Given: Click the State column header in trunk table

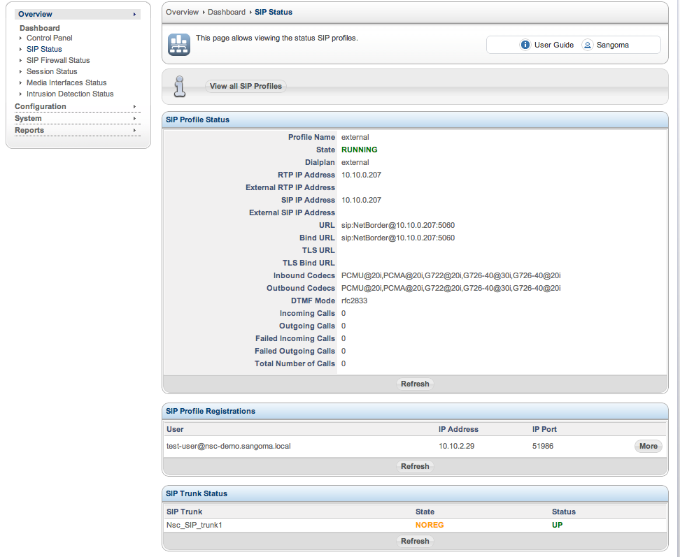Looking at the screenshot, I should coord(425,512).
